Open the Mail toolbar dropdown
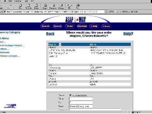The height and width of the screenshot is (114, 152). click(x=70, y=6)
